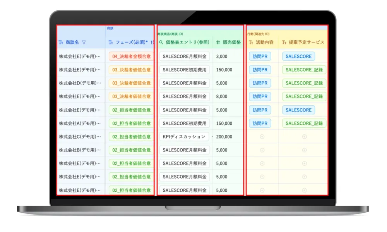Click the 200,000 price cell
Viewport: 387px width, 232px height.
point(224,137)
